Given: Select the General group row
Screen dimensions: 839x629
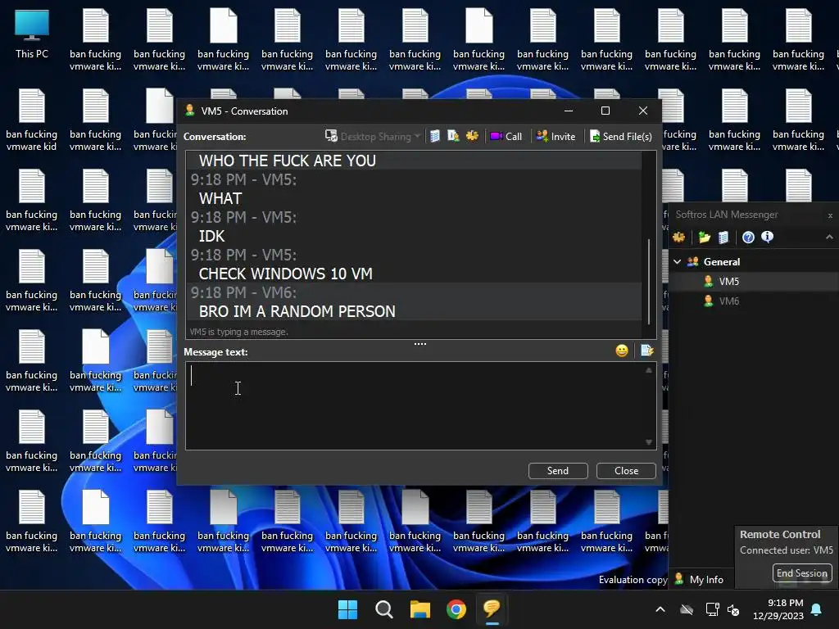Looking at the screenshot, I should 754,261.
